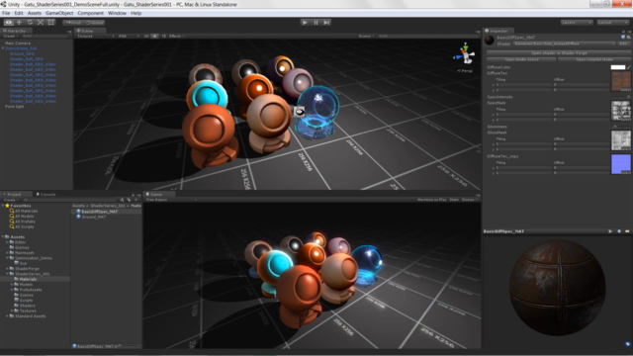
Task: Open the Layout dropdown
Action: [612, 22]
